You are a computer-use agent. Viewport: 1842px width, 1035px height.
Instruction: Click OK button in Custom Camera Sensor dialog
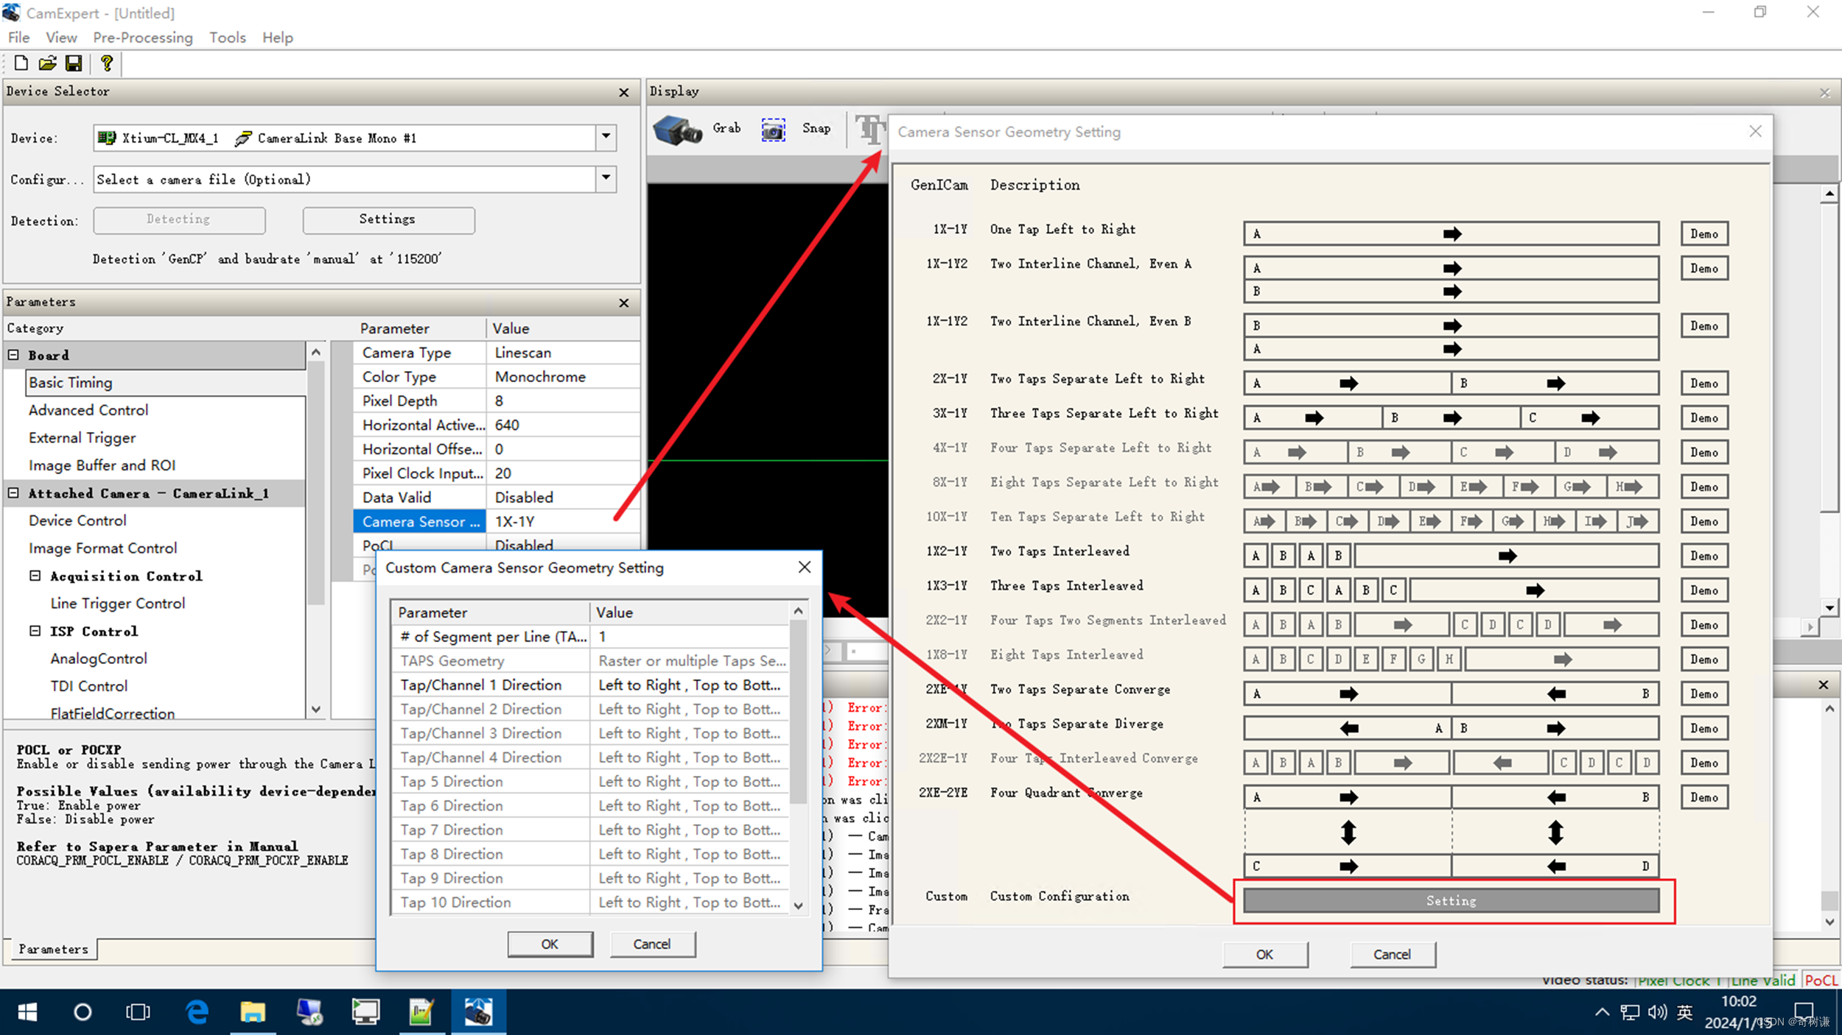(549, 943)
